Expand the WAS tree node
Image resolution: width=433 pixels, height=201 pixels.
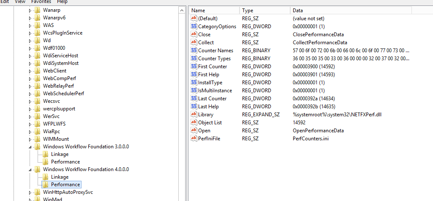click(x=30, y=25)
